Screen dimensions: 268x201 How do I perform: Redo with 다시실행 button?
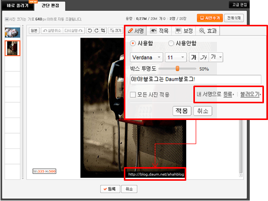coord(74,30)
